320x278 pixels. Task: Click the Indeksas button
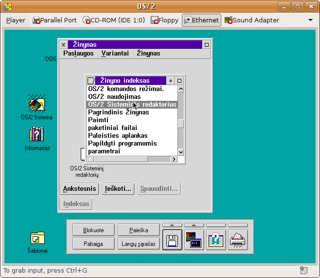tap(76, 204)
